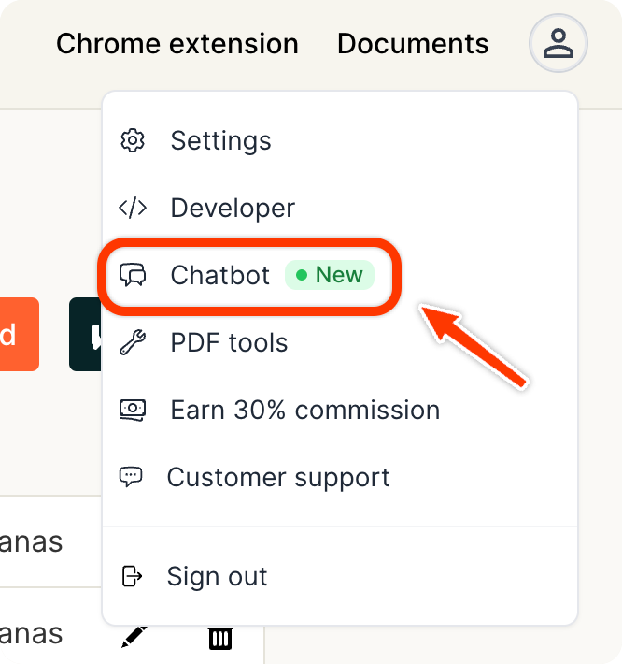Viewport: 622px width, 664px height.
Task: Click the Sign out door icon
Action: coord(132,576)
